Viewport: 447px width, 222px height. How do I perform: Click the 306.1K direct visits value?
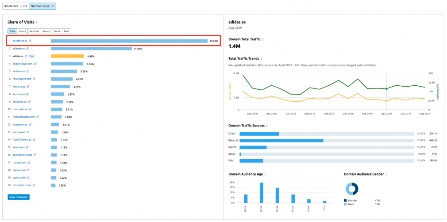pyautogui.click(x=433, y=134)
